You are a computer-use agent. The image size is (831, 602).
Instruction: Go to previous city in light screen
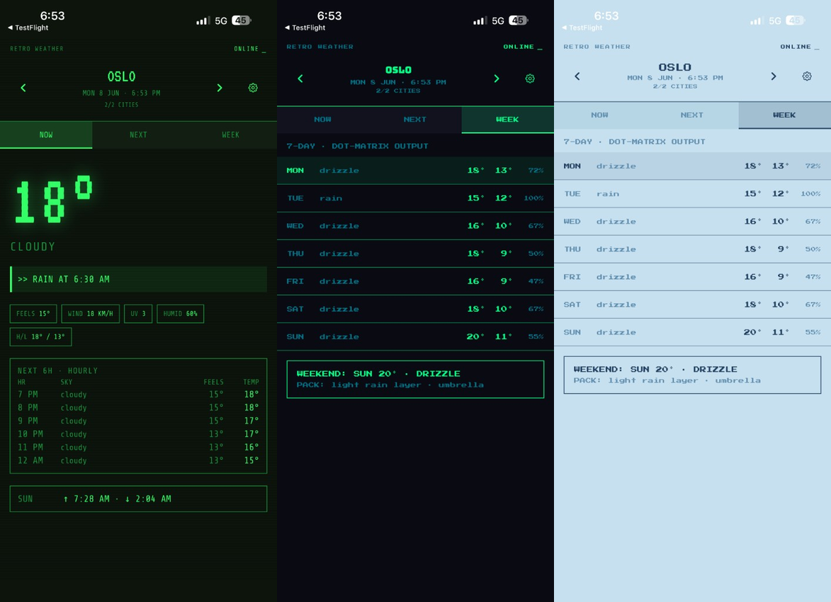click(577, 76)
